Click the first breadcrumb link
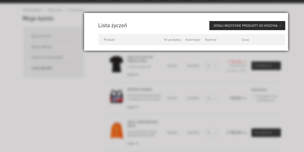Image resolution: width=304 pixels, height=152 pixels. [32, 10]
